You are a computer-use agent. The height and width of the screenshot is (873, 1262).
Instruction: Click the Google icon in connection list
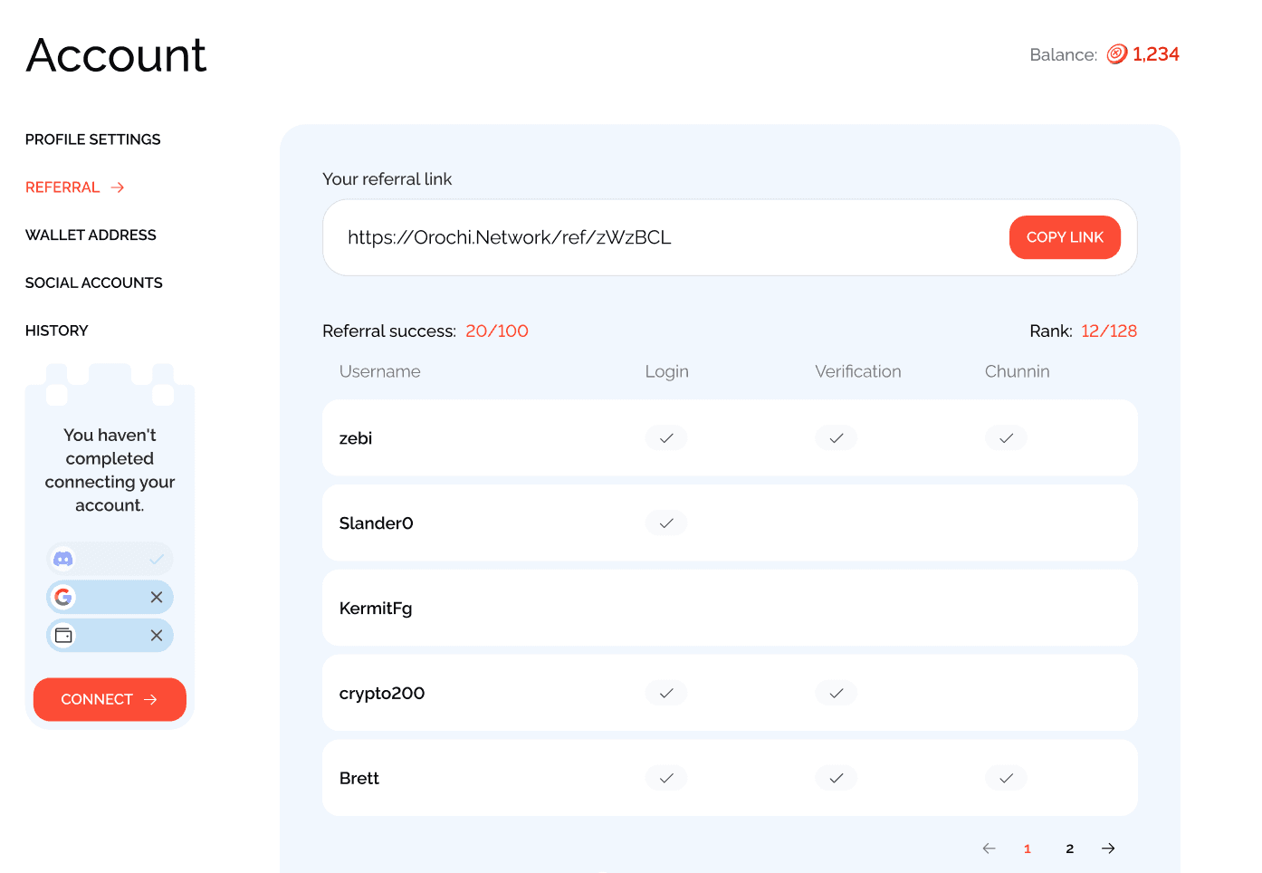pyautogui.click(x=63, y=597)
